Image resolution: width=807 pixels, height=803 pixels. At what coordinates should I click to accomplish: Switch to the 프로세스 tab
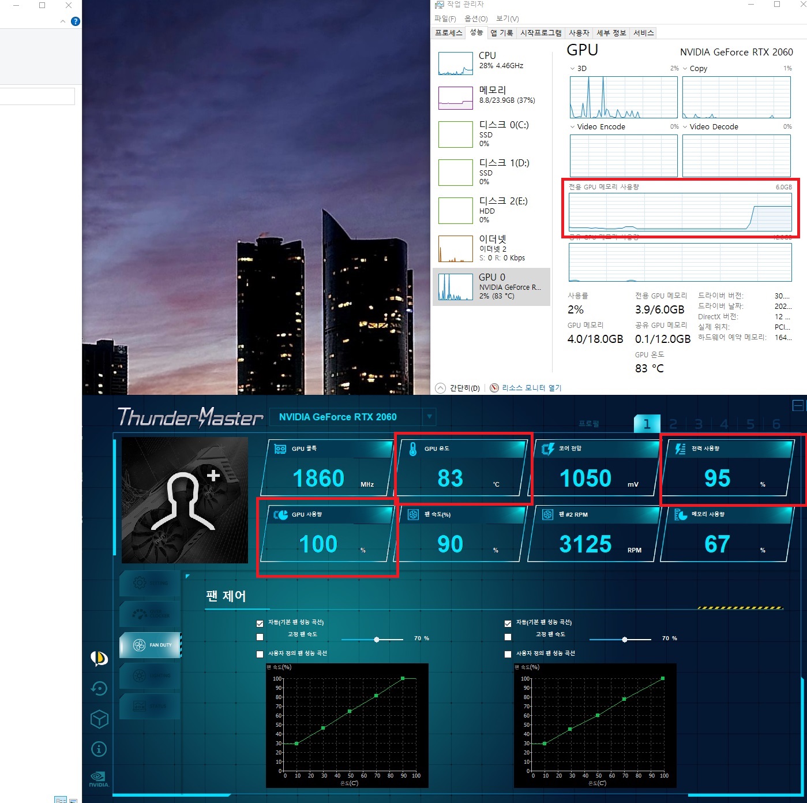[449, 33]
